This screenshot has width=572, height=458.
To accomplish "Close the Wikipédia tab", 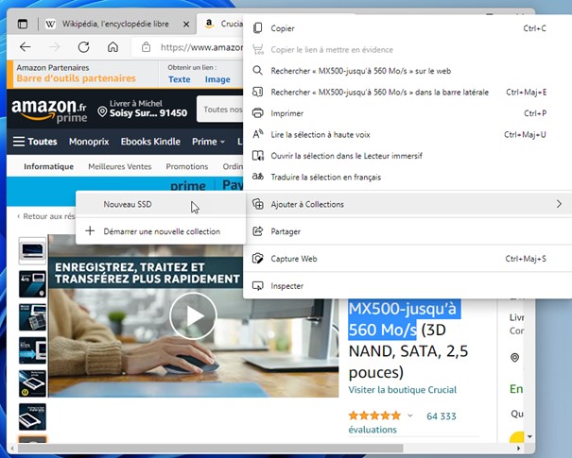I will click(x=184, y=23).
